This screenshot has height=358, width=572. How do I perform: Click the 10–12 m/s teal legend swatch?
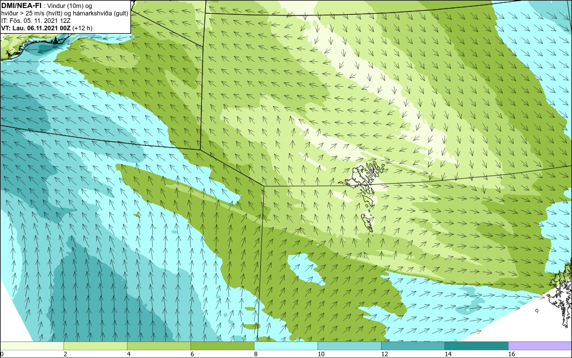[349, 345]
